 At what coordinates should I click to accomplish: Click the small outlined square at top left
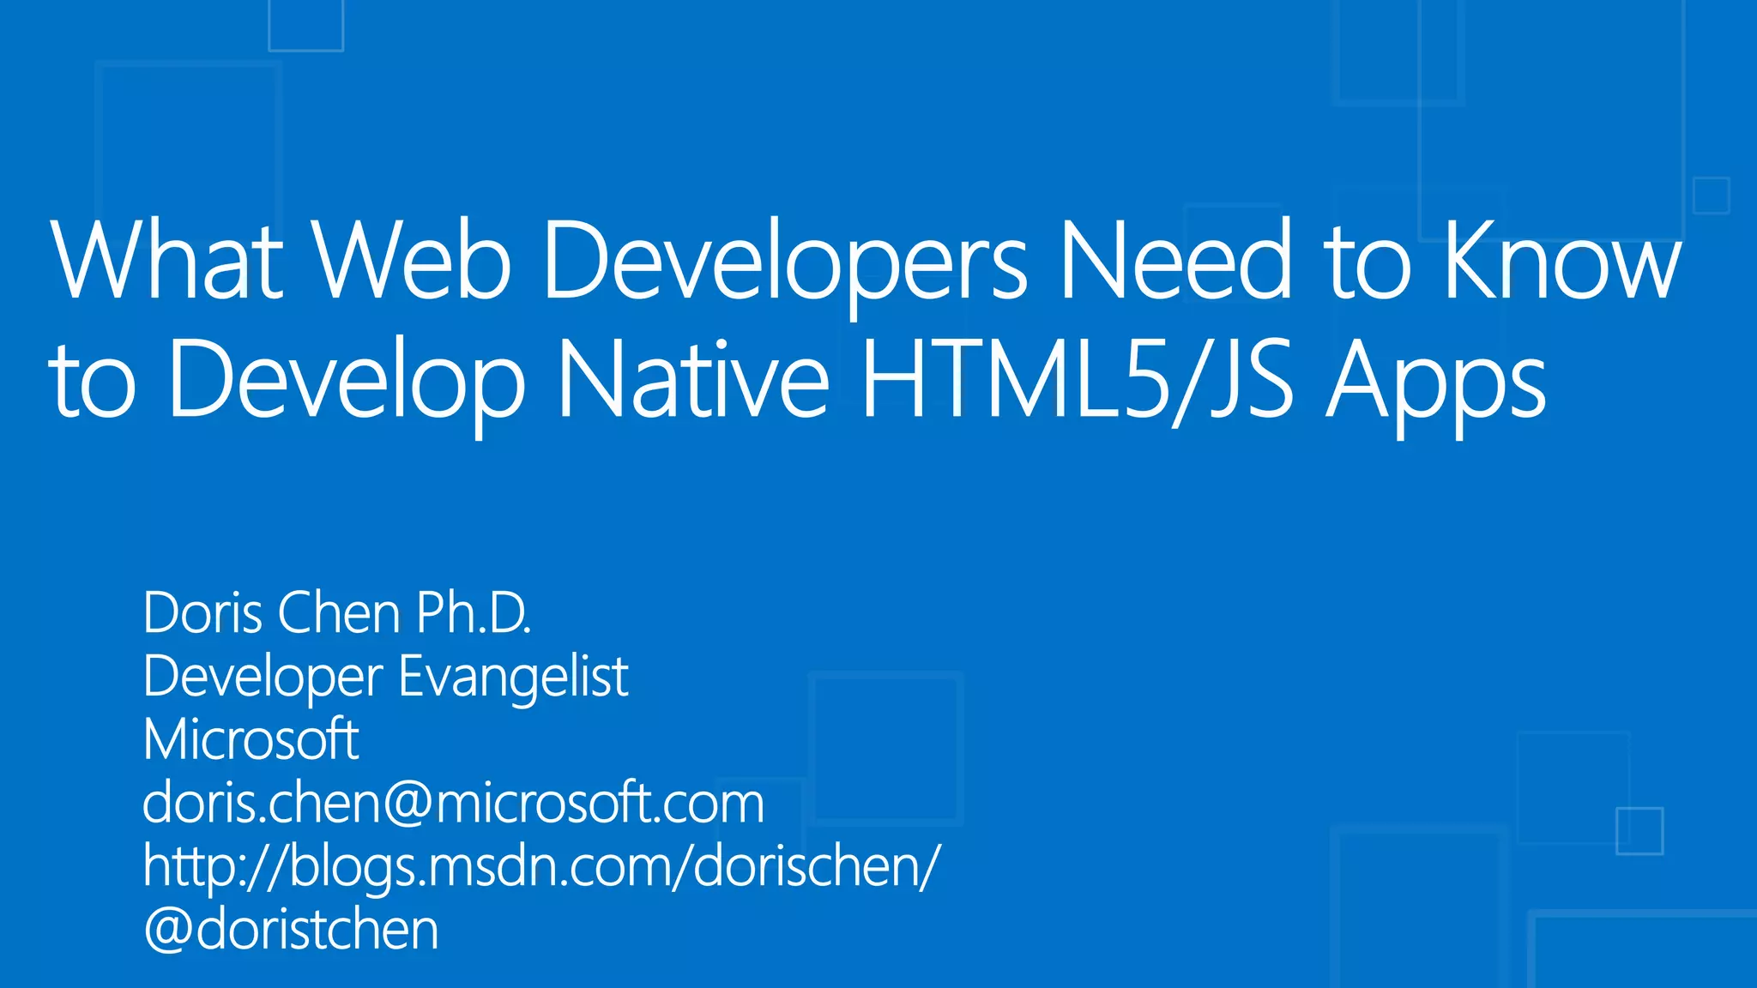tap(305, 24)
